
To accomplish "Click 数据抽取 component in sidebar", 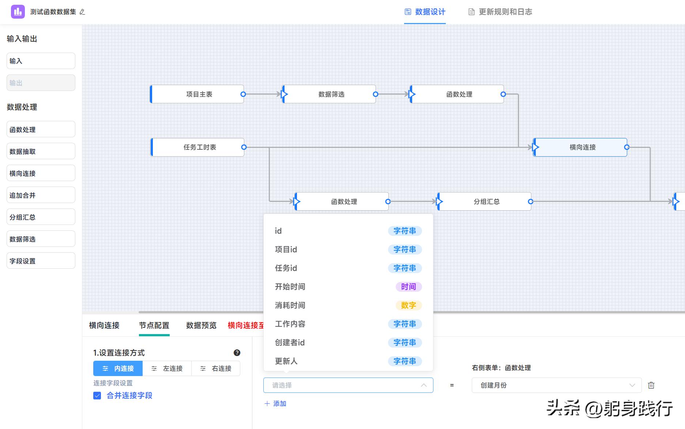I will click(x=41, y=151).
